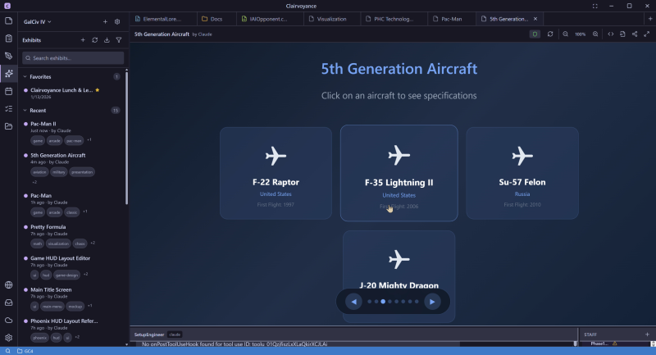Collapse the Favorites section
This screenshot has width=656, height=355.
point(25,76)
